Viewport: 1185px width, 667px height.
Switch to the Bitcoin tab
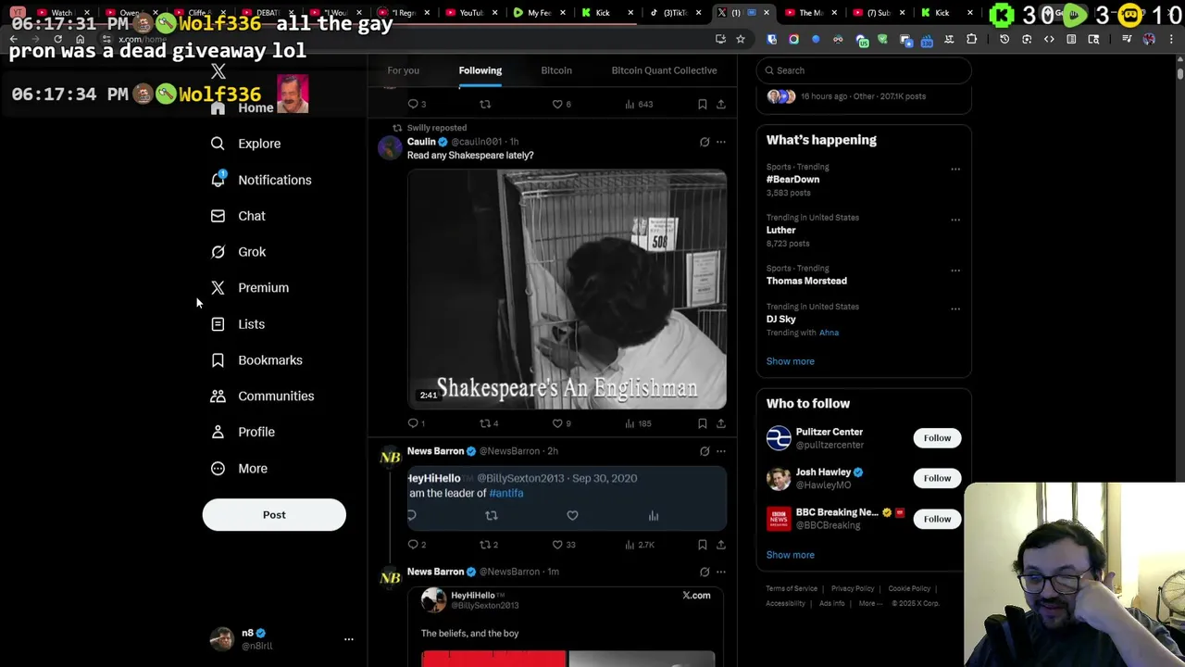tap(556, 70)
